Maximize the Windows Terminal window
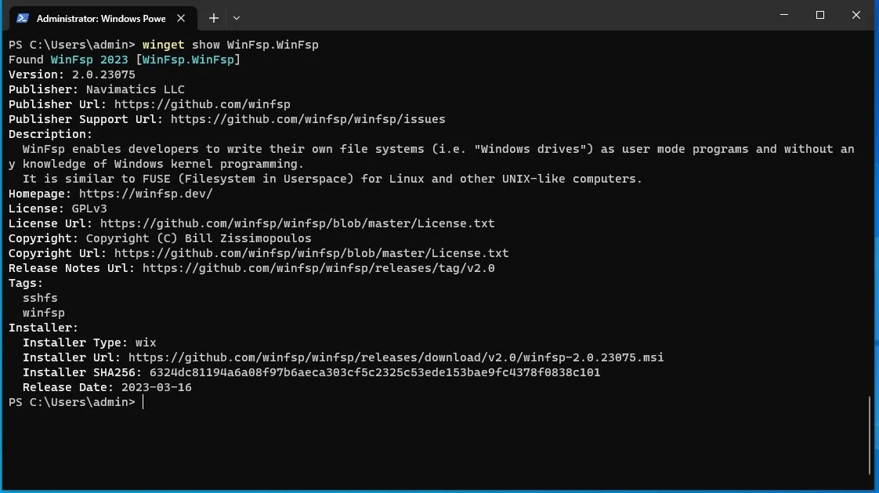The image size is (879, 493). (x=820, y=15)
